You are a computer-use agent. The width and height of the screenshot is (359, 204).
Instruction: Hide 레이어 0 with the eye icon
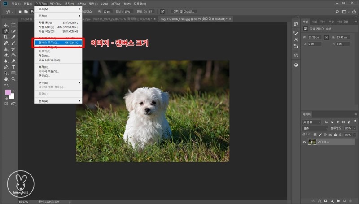pyautogui.click(x=305, y=142)
